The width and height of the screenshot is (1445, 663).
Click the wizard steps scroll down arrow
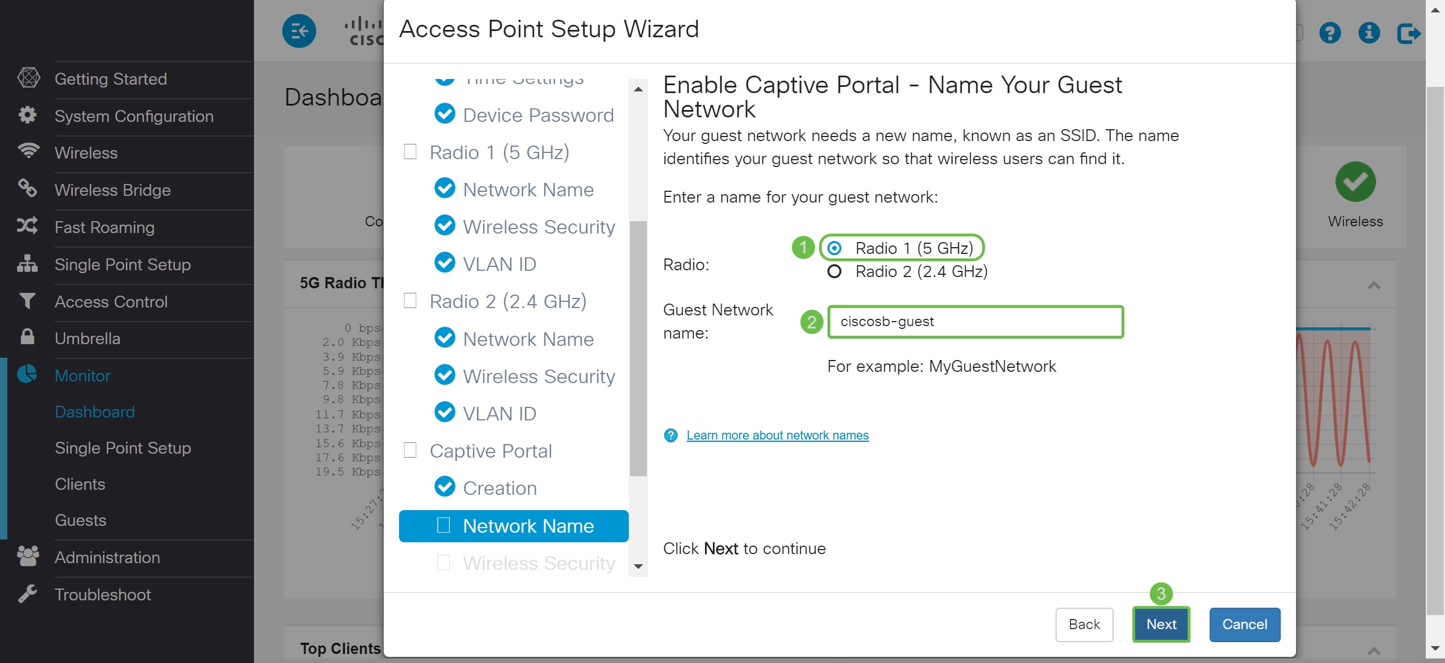[638, 567]
